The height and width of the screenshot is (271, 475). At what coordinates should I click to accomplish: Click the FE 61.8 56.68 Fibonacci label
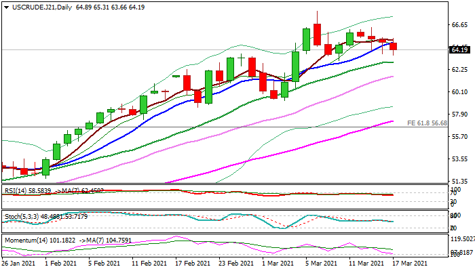(x=427, y=123)
